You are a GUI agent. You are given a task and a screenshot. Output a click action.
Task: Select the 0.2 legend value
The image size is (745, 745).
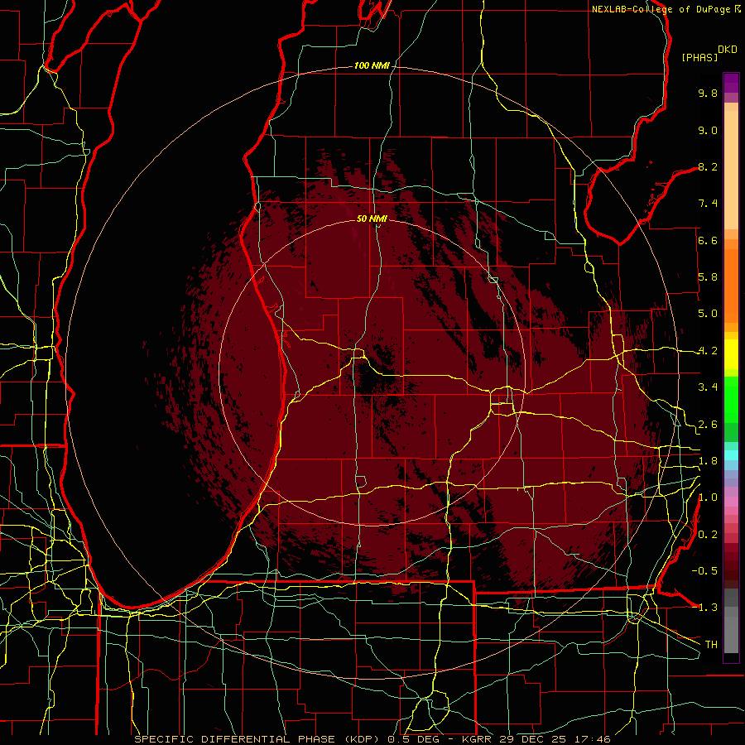708,534
